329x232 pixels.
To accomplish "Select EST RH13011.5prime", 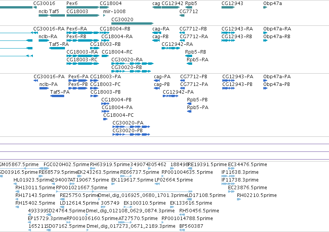I will [35, 188].
